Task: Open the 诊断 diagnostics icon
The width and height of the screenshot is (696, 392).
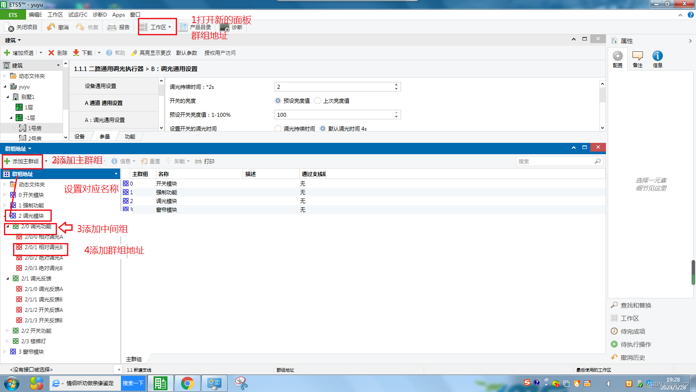Action: 224,27
